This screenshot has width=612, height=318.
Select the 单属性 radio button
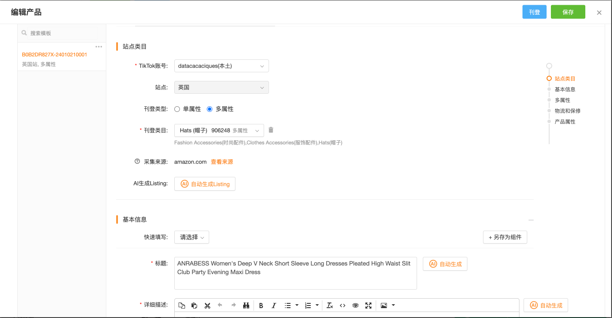[177, 109]
